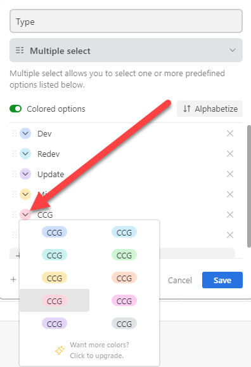Open color chevron for Dev option
The height and width of the screenshot is (367, 251).
(25, 133)
